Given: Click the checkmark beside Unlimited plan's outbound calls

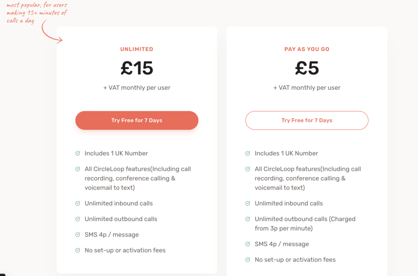Looking at the screenshot, I should coord(78,219).
